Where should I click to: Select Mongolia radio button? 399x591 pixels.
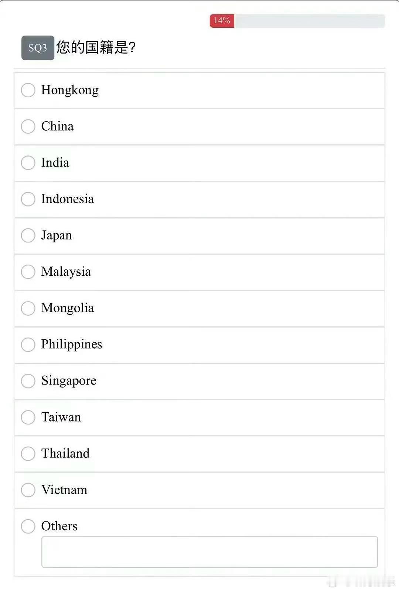[x=28, y=308]
